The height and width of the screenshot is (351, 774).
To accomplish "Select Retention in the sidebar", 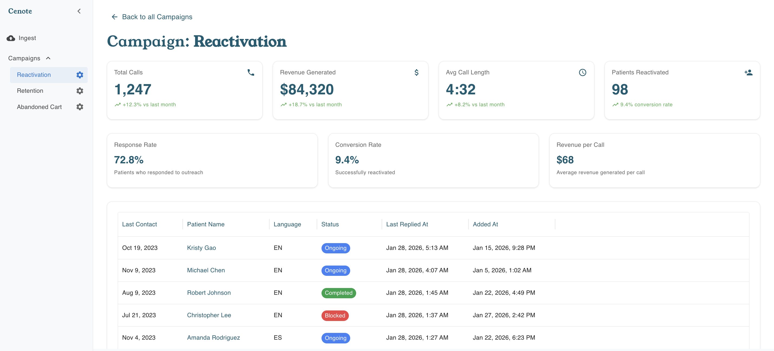I will pyautogui.click(x=30, y=91).
